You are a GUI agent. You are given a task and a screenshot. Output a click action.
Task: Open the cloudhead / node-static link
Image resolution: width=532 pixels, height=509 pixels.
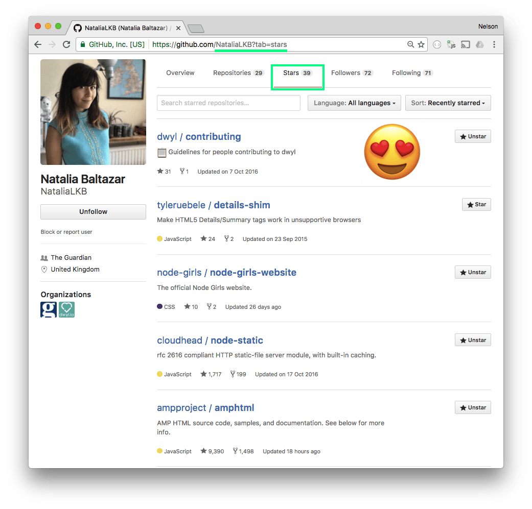(210, 340)
